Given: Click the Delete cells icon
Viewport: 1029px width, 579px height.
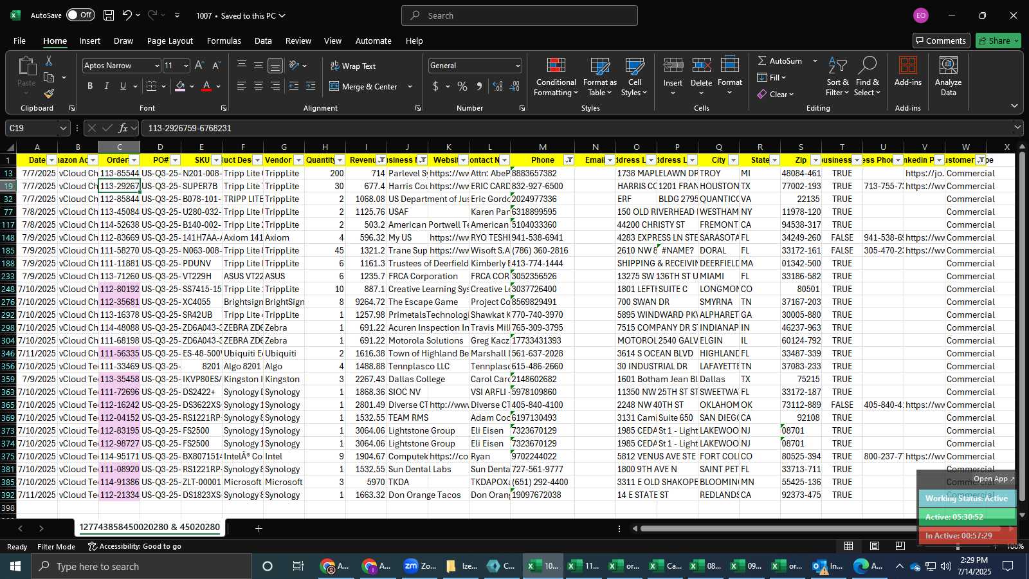Looking at the screenshot, I should pyautogui.click(x=701, y=66).
